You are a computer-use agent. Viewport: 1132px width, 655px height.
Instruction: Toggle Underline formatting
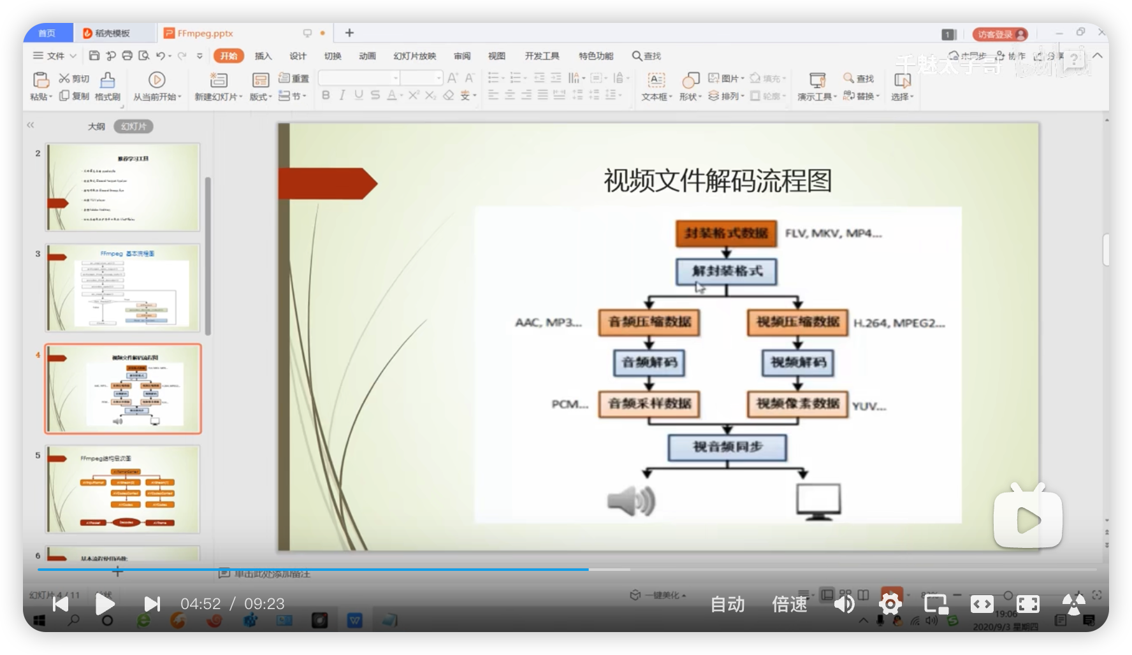pos(359,95)
